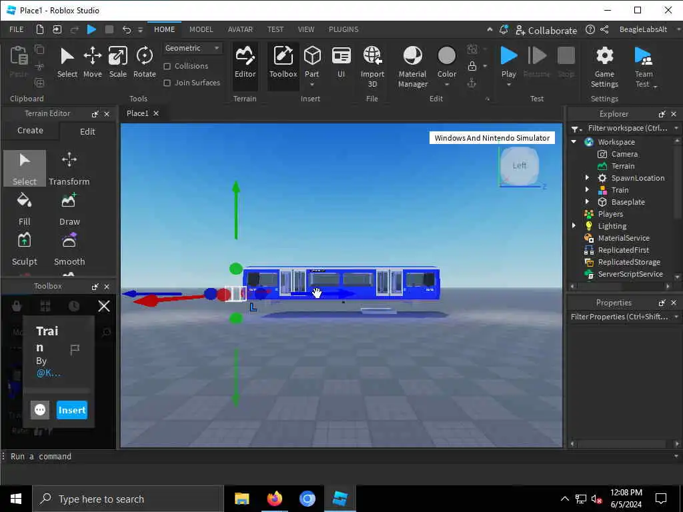
Task: Expand the Train model node
Action: click(587, 190)
